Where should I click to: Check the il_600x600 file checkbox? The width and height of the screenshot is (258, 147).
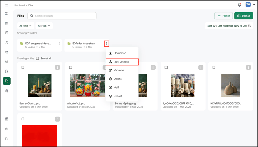(166, 68)
